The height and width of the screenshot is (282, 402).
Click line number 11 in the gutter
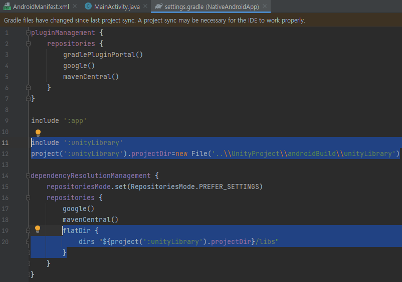pos(5,142)
